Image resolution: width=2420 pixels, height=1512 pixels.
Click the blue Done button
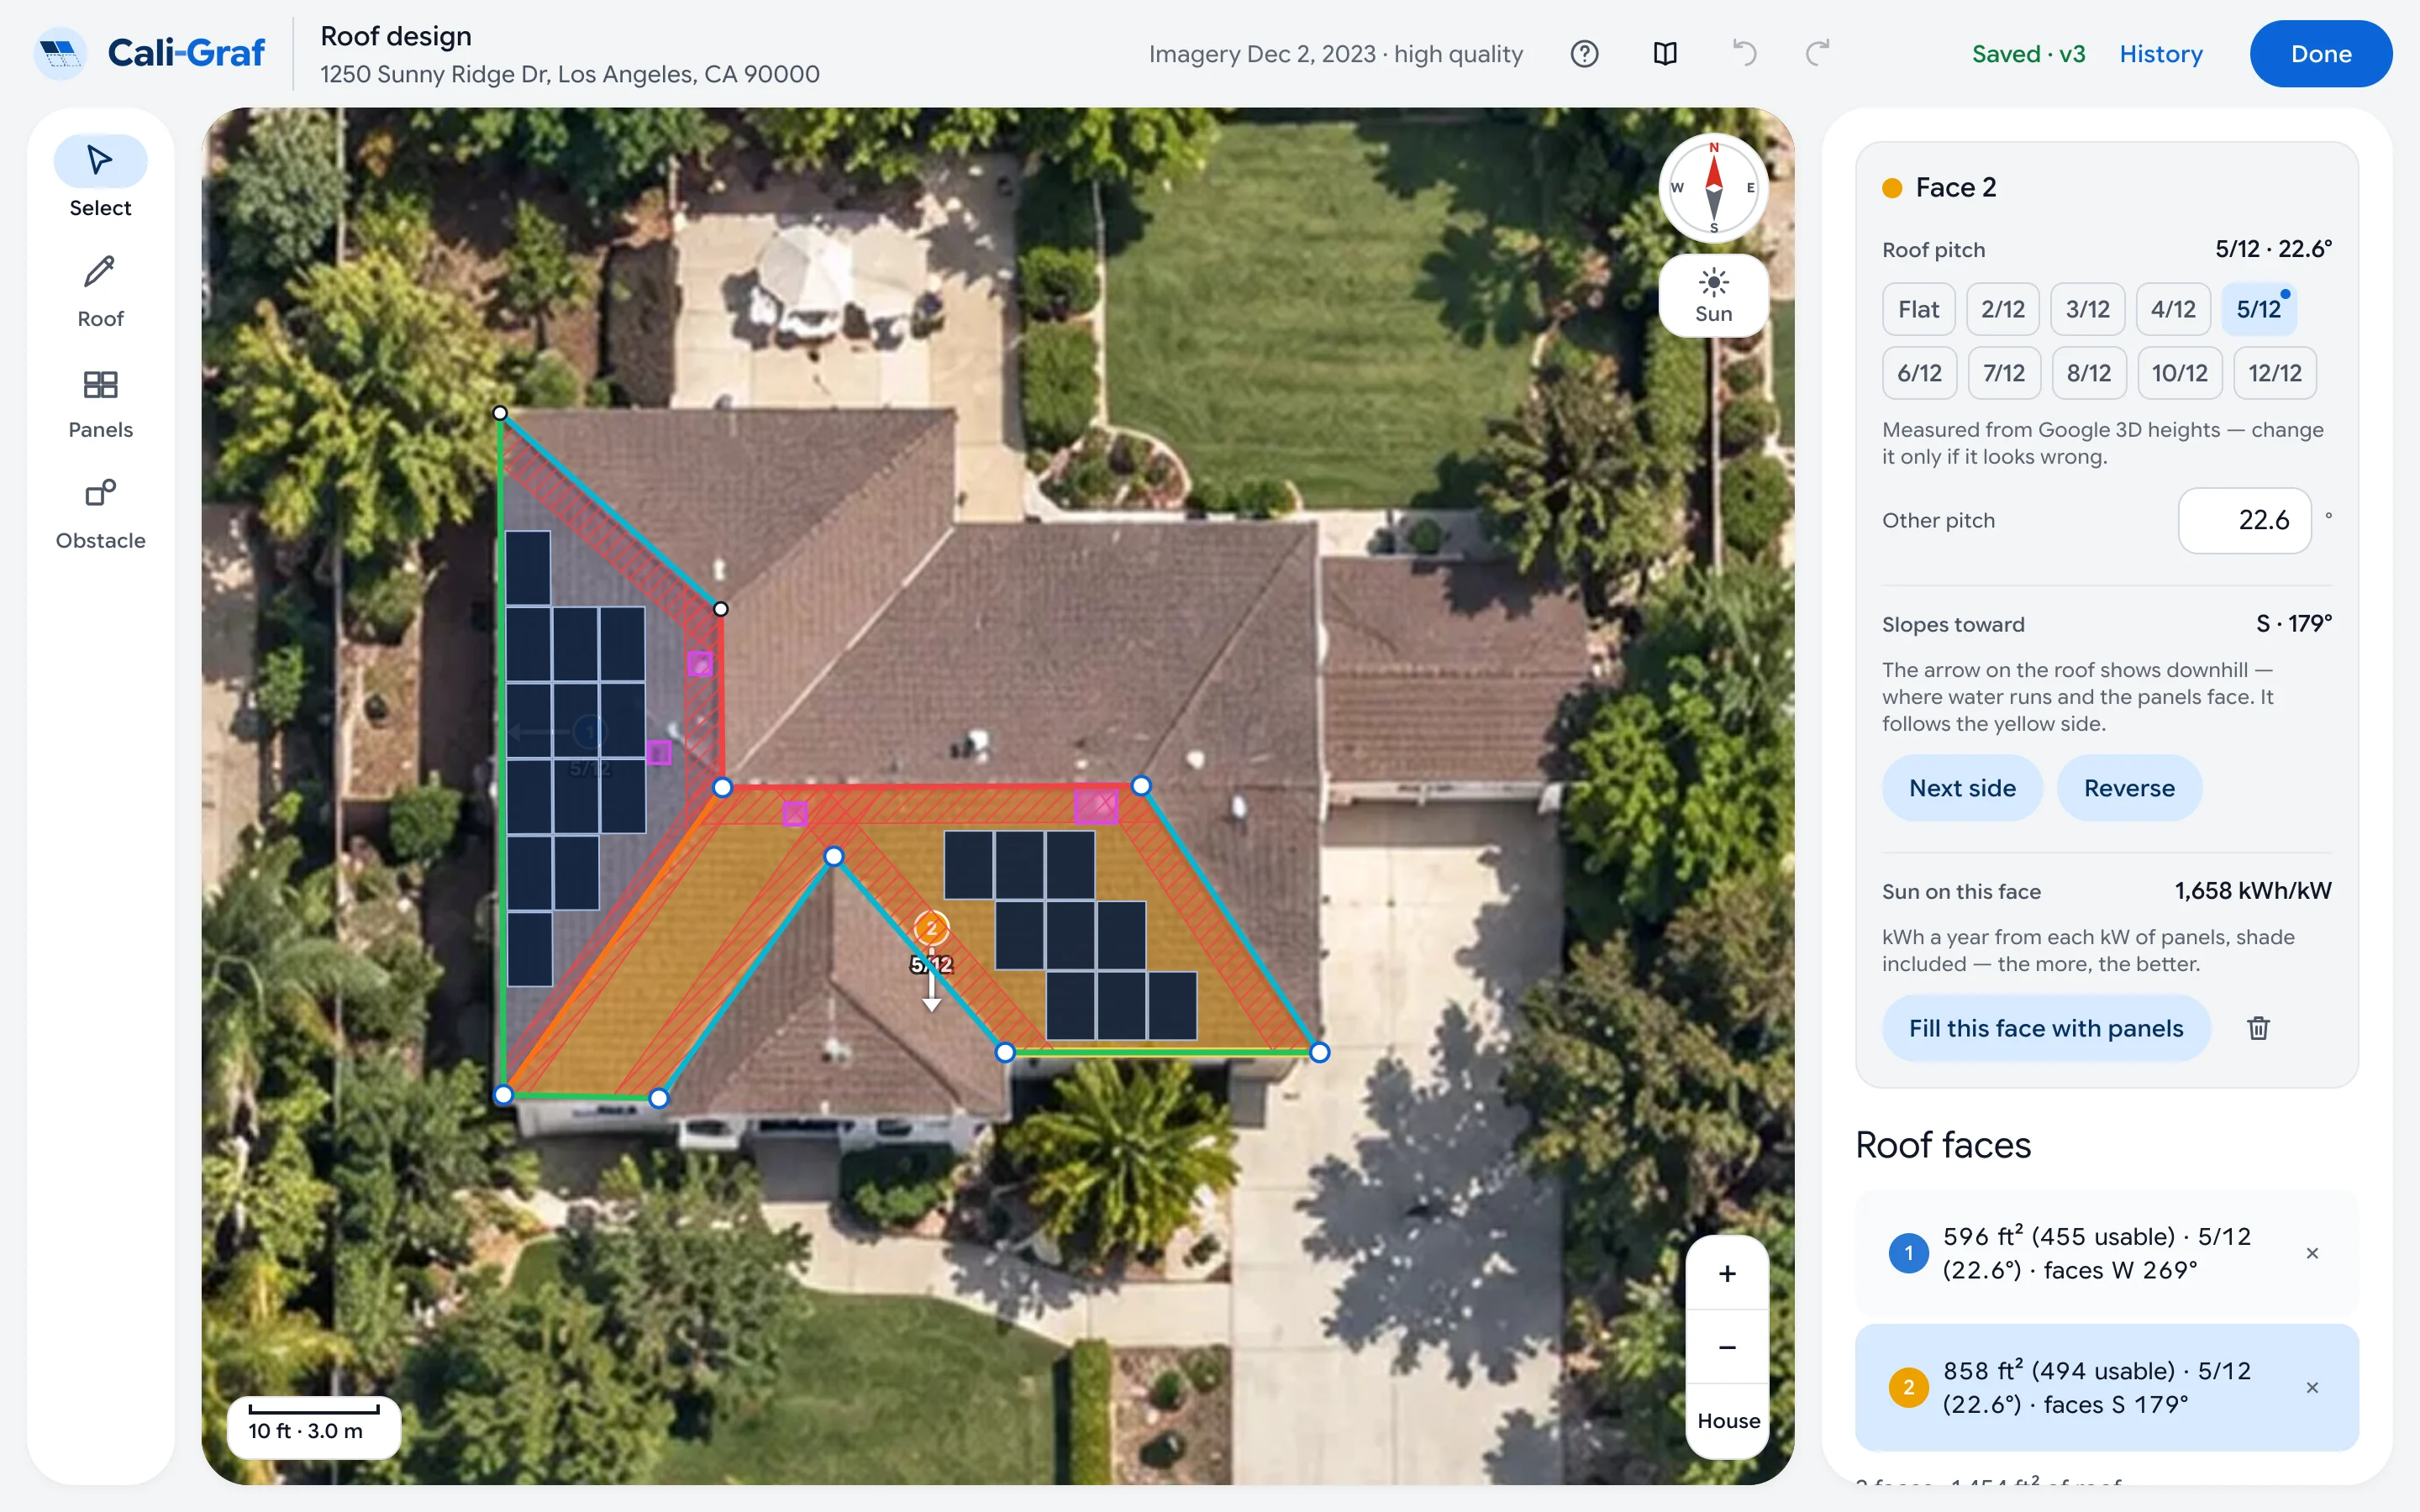pos(2320,54)
